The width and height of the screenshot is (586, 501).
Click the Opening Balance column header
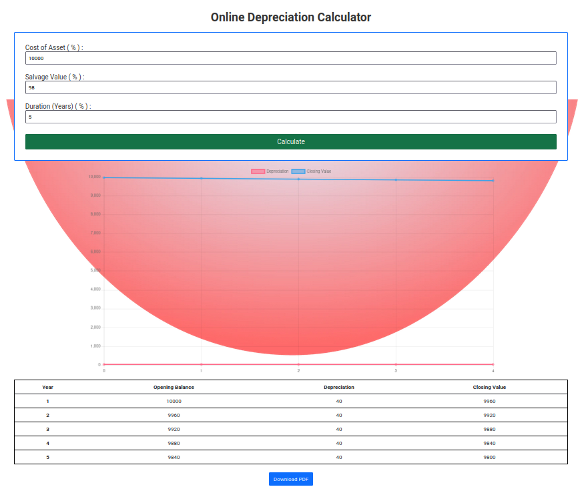click(x=174, y=387)
